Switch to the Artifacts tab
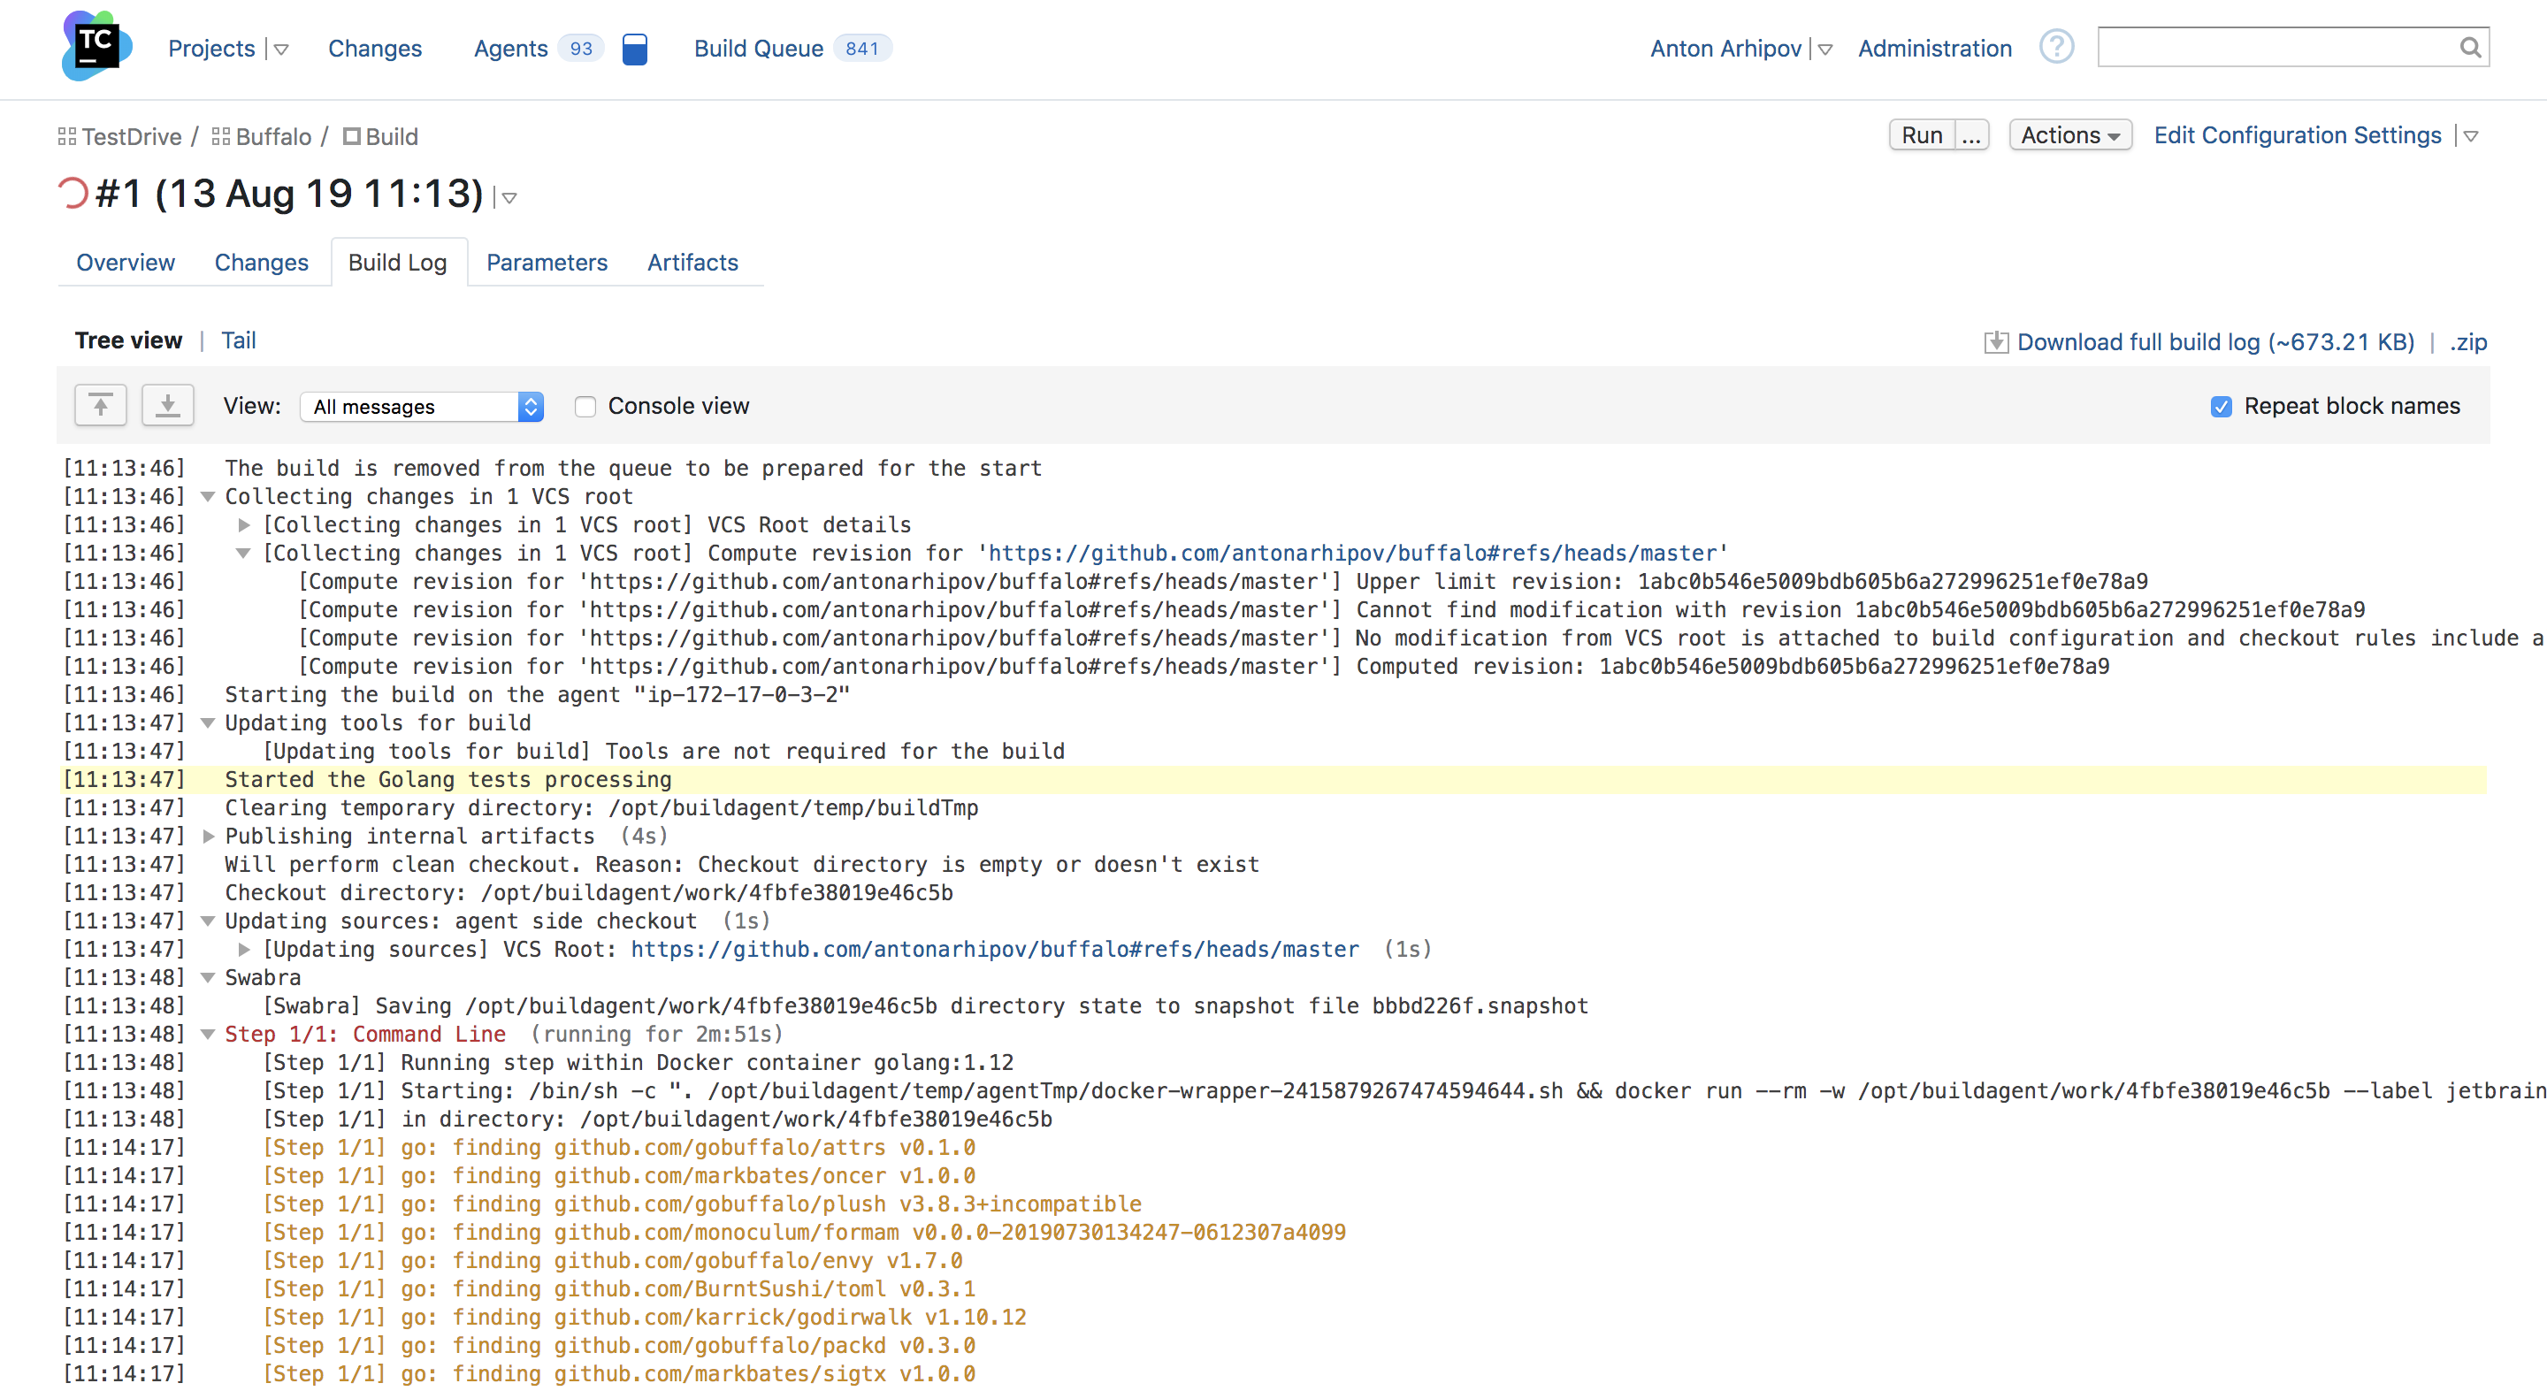Viewport: 2547px width, 1391px height. pyautogui.click(x=693, y=262)
